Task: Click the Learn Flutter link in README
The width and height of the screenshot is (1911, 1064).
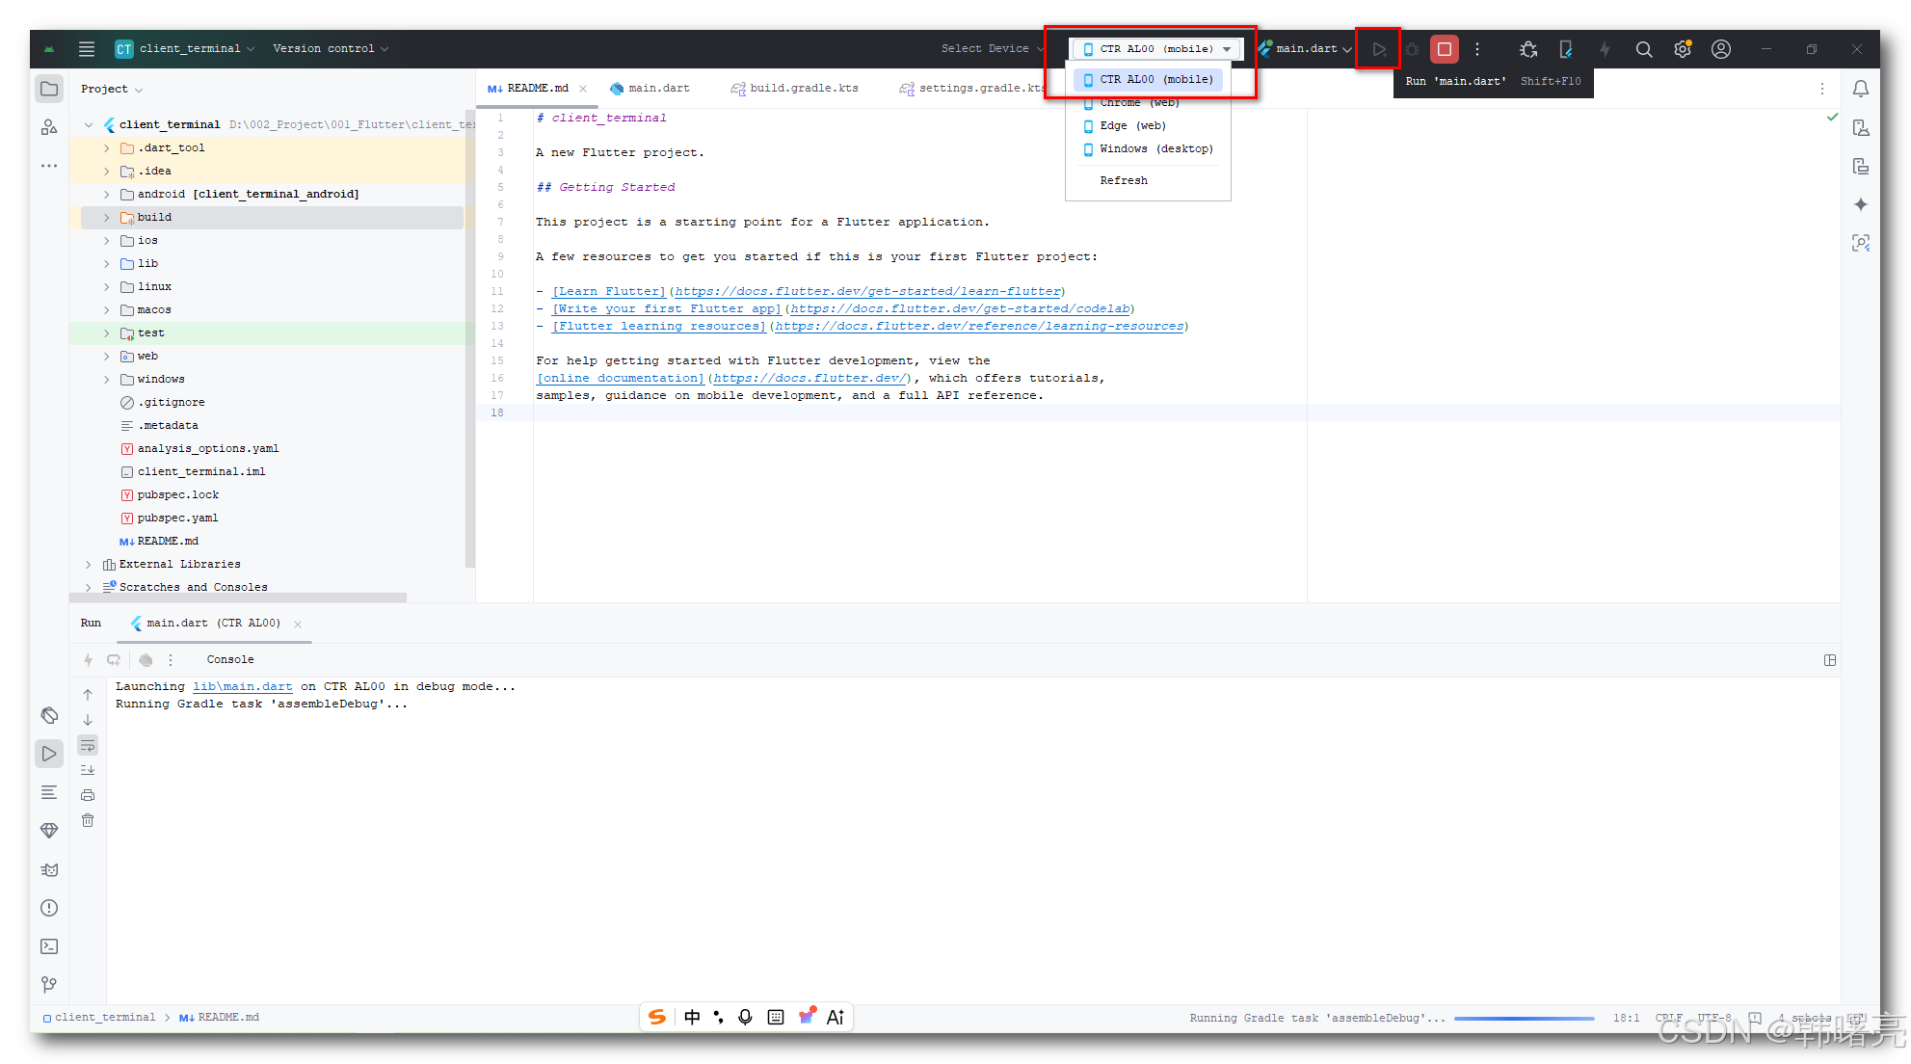Action: point(609,292)
